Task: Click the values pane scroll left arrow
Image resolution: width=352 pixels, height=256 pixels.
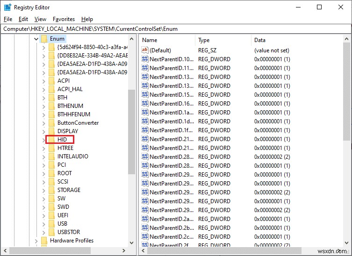Action: point(143,250)
